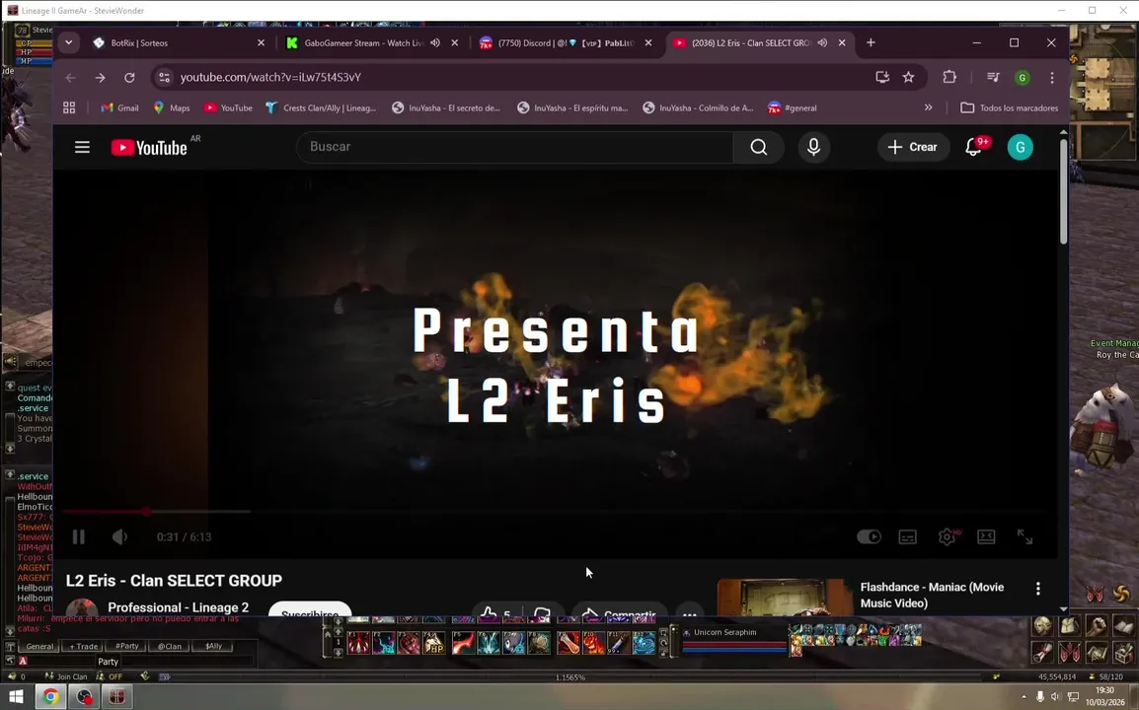
Task: Go to next Lineage shortcut bar page
Action: pos(338,653)
